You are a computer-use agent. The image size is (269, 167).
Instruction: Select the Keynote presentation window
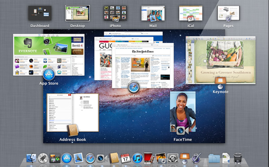[221, 60]
